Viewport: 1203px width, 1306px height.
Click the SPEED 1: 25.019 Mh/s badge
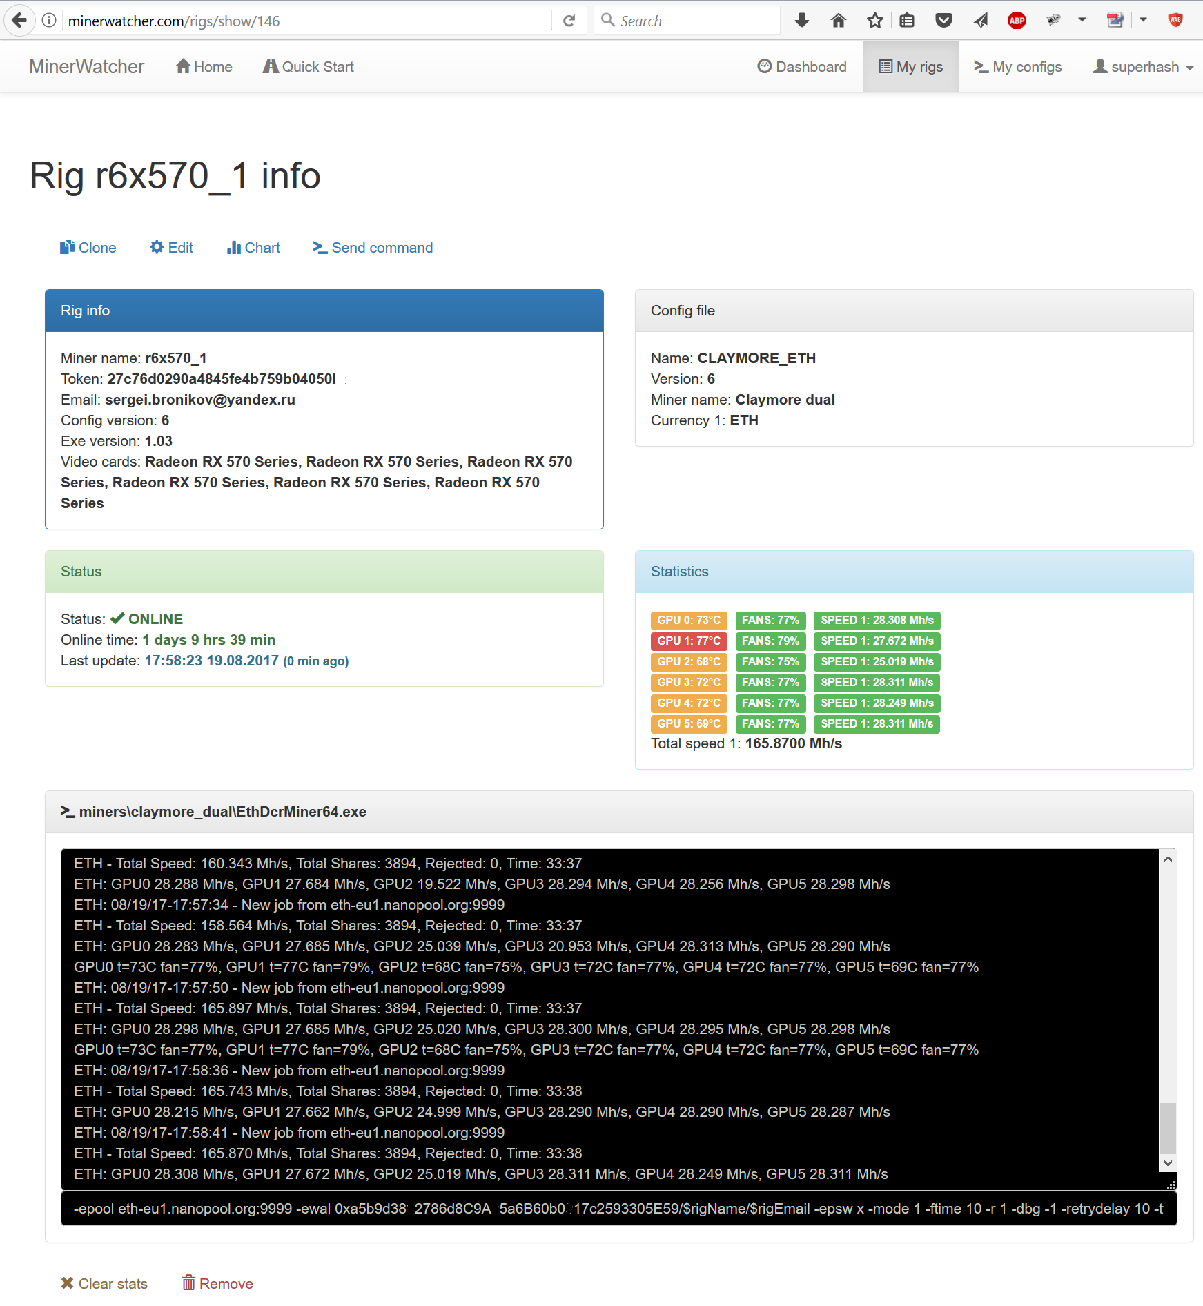point(877,661)
